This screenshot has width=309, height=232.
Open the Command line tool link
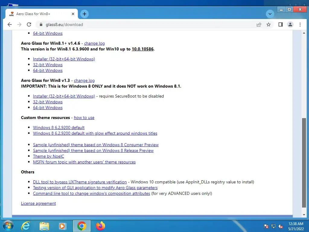pos(91,193)
